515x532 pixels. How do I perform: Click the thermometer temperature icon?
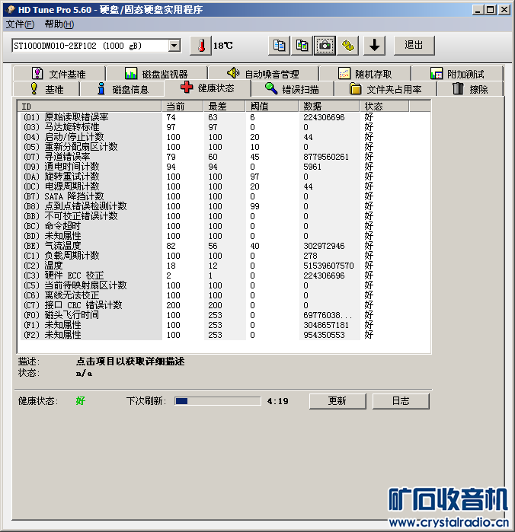pos(200,46)
